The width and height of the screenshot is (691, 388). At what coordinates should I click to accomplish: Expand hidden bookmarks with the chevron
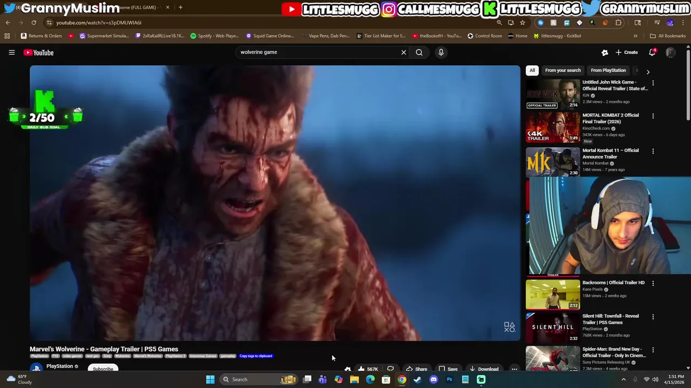click(635, 36)
